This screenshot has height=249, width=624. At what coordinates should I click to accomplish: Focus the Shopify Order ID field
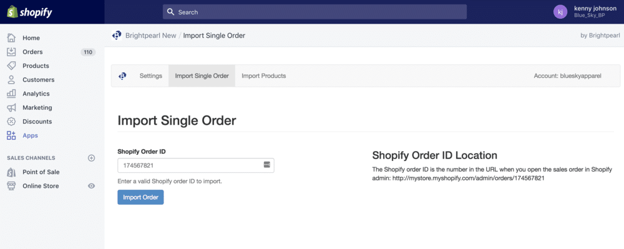(x=196, y=165)
